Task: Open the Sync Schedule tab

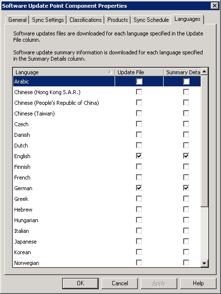Action: (x=151, y=20)
